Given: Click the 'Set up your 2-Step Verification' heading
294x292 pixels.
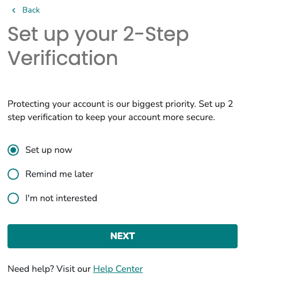Looking at the screenshot, I should point(98,46).
